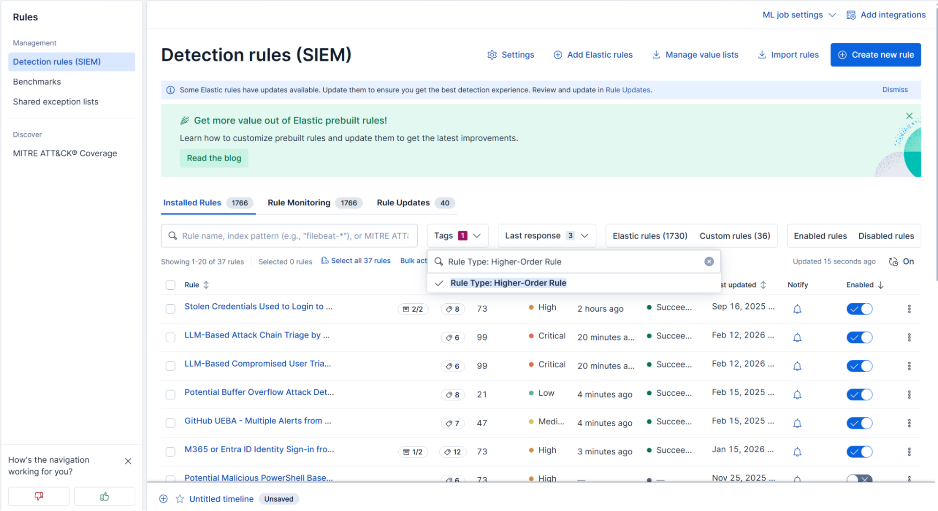Open actions menu for LLM-Based Attack Chain rule
This screenshot has height=511, width=938.
909,338
